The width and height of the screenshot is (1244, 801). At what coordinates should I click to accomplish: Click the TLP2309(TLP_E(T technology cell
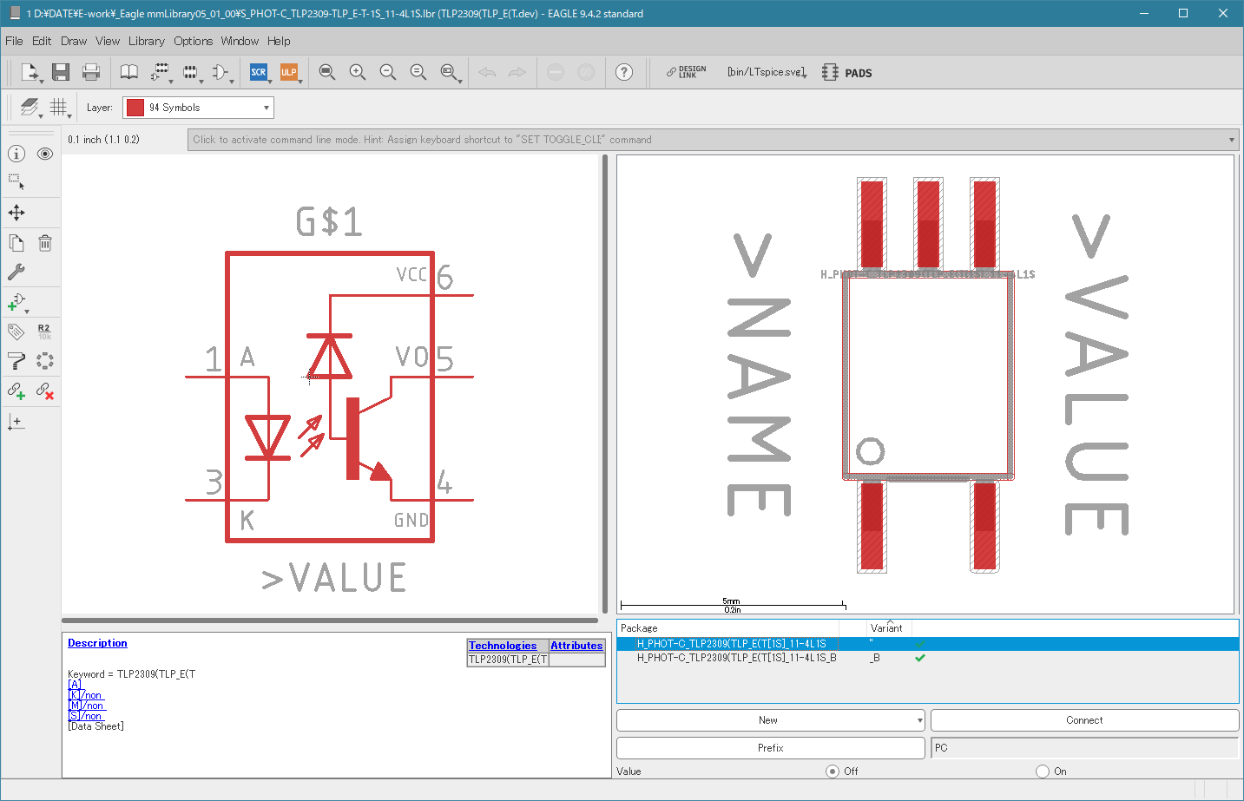point(508,660)
